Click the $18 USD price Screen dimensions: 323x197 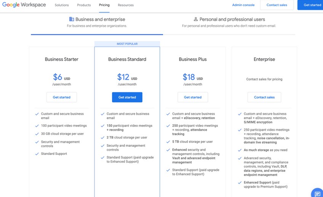tap(193, 77)
